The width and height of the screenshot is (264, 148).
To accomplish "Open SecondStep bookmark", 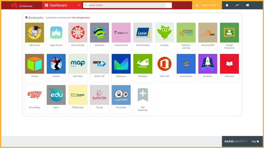I will pos(35,99).
